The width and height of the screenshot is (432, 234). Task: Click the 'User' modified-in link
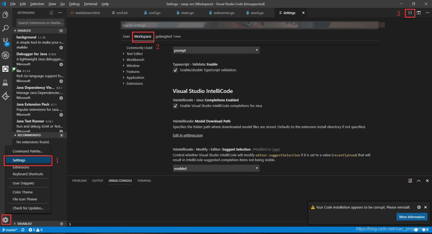click(276, 149)
